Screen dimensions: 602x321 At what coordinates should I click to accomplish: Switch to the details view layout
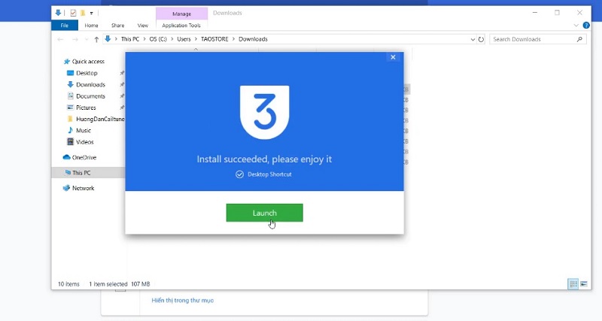pos(573,284)
